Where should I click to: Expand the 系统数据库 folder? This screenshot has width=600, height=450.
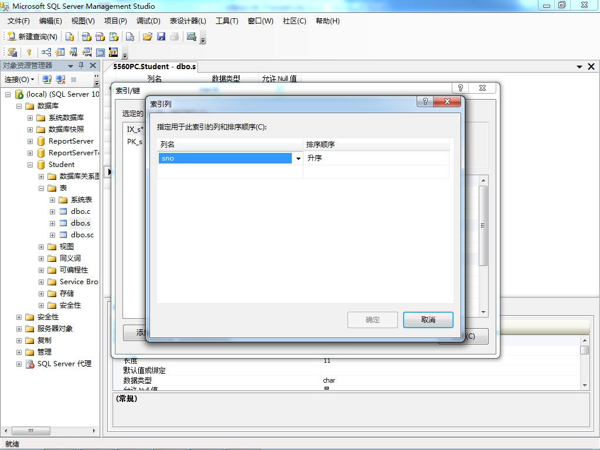click(x=30, y=118)
